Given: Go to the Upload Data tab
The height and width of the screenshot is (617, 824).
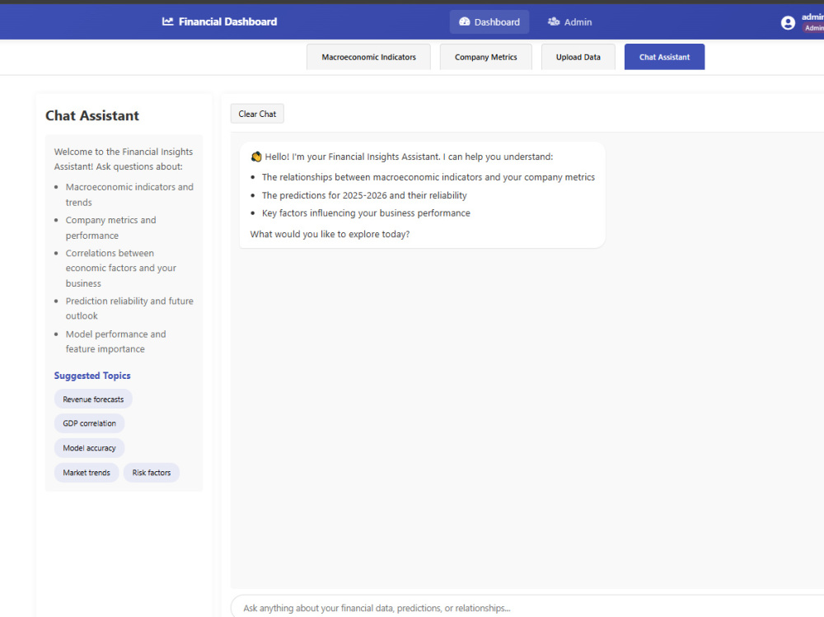Looking at the screenshot, I should (578, 57).
